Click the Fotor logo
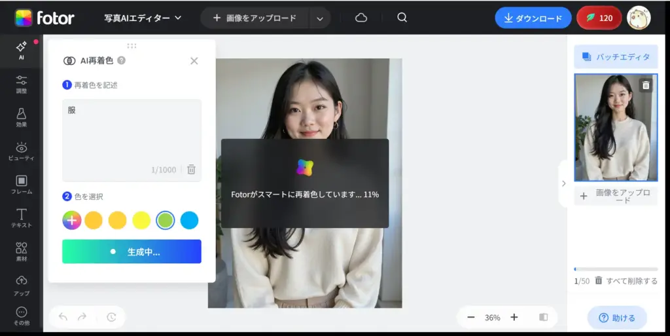Viewport: 670px width, 336px height. coord(44,18)
